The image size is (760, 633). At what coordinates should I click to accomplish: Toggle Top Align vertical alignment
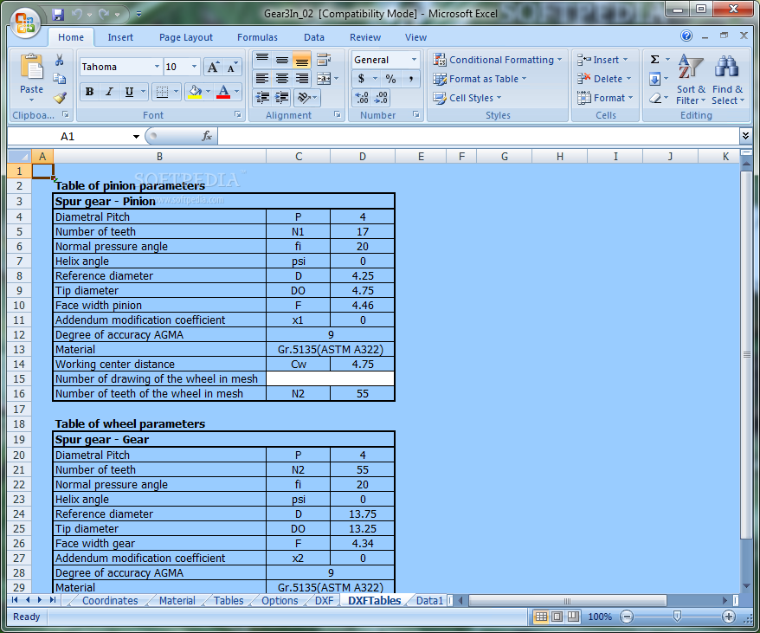tap(262, 60)
